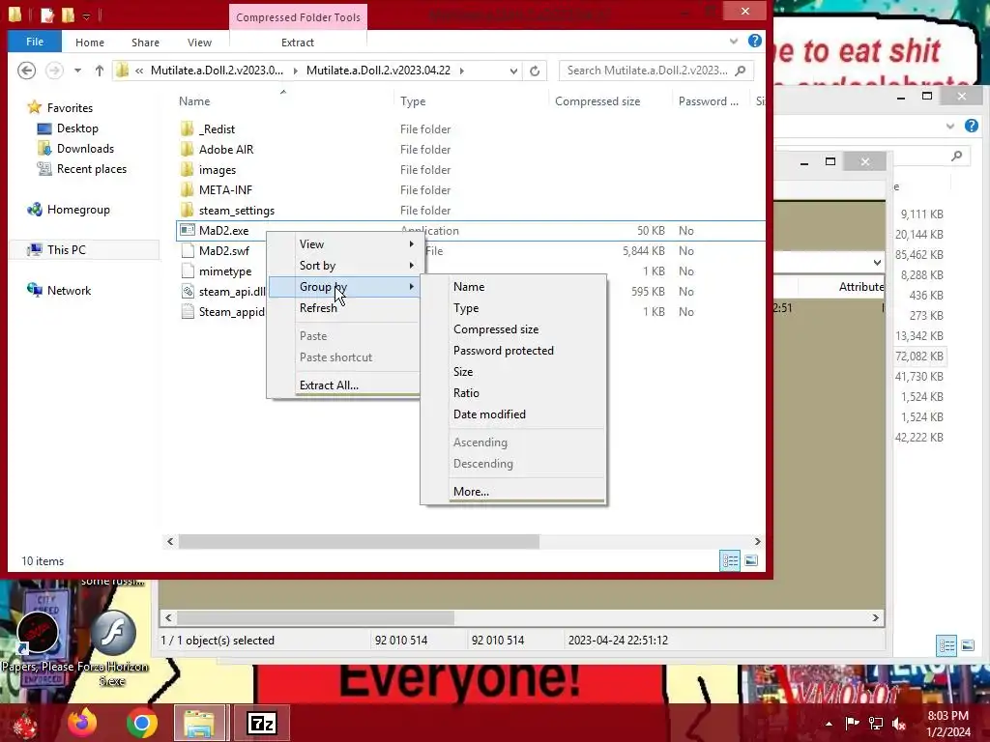Click the Forward navigation arrow in Explorer
The image size is (990, 742).
click(x=54, y=70)
